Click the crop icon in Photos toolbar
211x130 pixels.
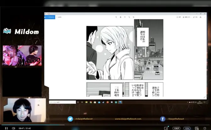tap(133, 17)
